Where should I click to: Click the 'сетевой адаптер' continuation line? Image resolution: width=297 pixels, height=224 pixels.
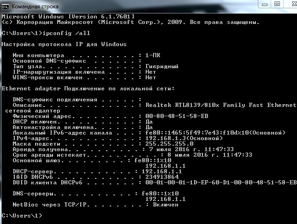coord(33,111)
